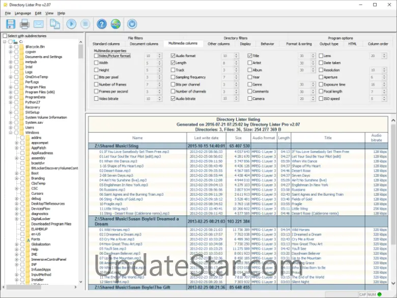Enable the ISO speed checkbox
This screenshot has height=298, width=397.
321,99
